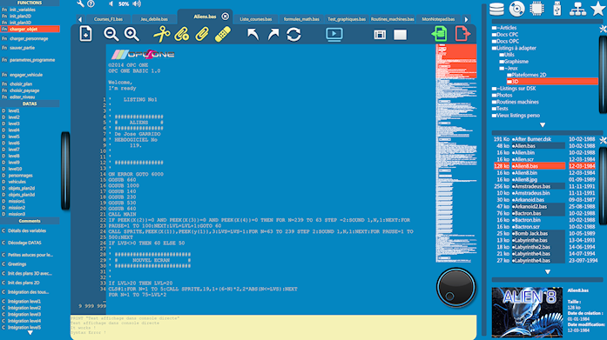Click the bandage fix icon
Viewport: 607px width, 340px height.
[x=223, y=34]
